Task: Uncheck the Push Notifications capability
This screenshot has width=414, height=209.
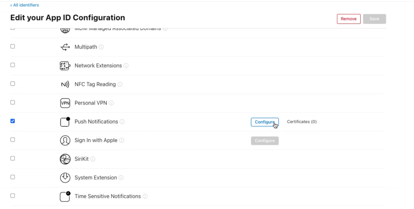Action: pyautogui.click(x=12, y=121)
